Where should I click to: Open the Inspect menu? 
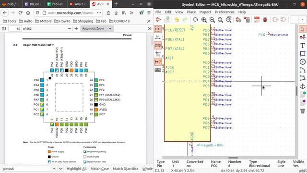(205, 12)
